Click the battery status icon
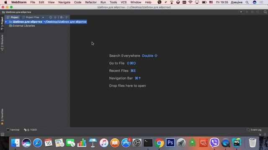 coord(204,2)
